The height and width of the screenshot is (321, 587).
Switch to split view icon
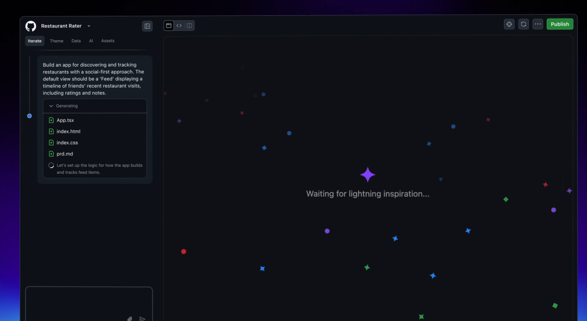(x=190, y=26)
